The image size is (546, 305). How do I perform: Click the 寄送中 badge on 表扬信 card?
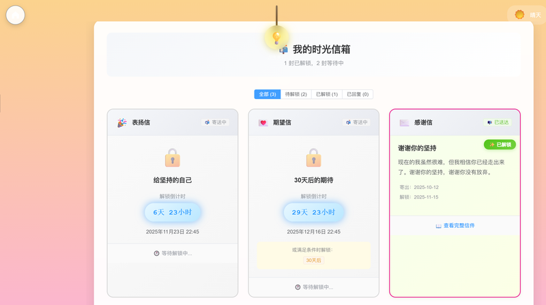pyautogui.click(x=216, y=122)
